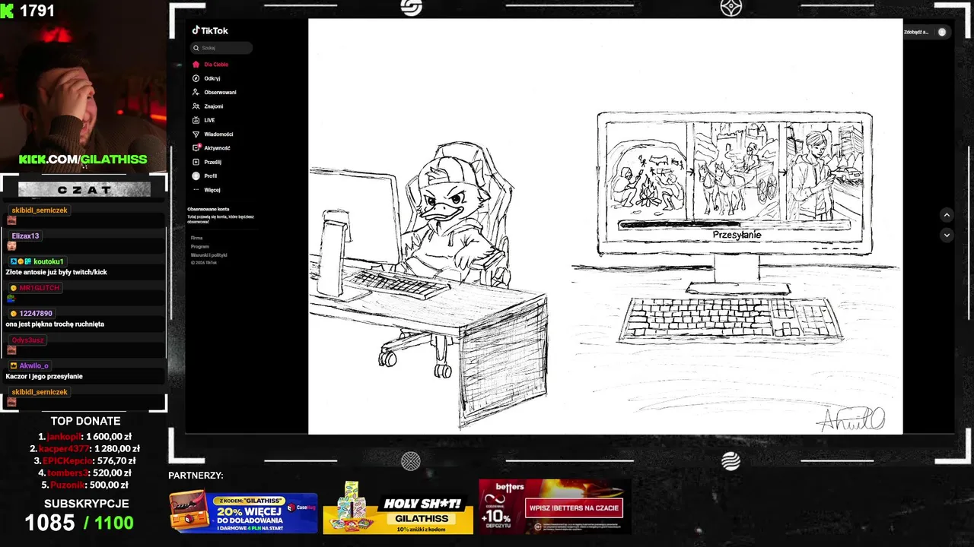Click the message 'Kaczor i jego przesyłanie'

click(44, 376)
